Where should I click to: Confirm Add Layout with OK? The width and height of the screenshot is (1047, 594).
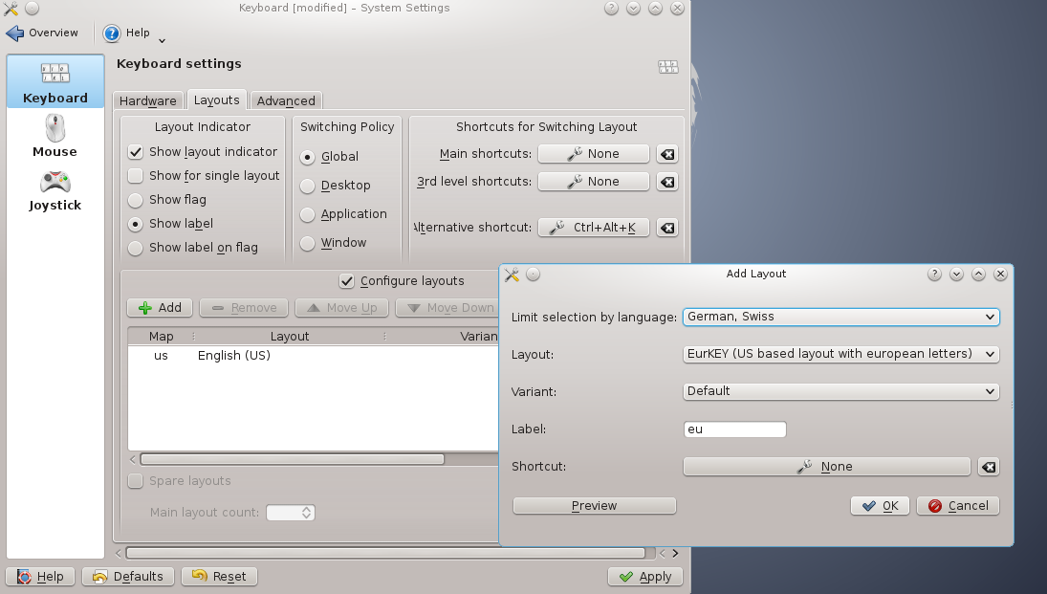[880, 506]
